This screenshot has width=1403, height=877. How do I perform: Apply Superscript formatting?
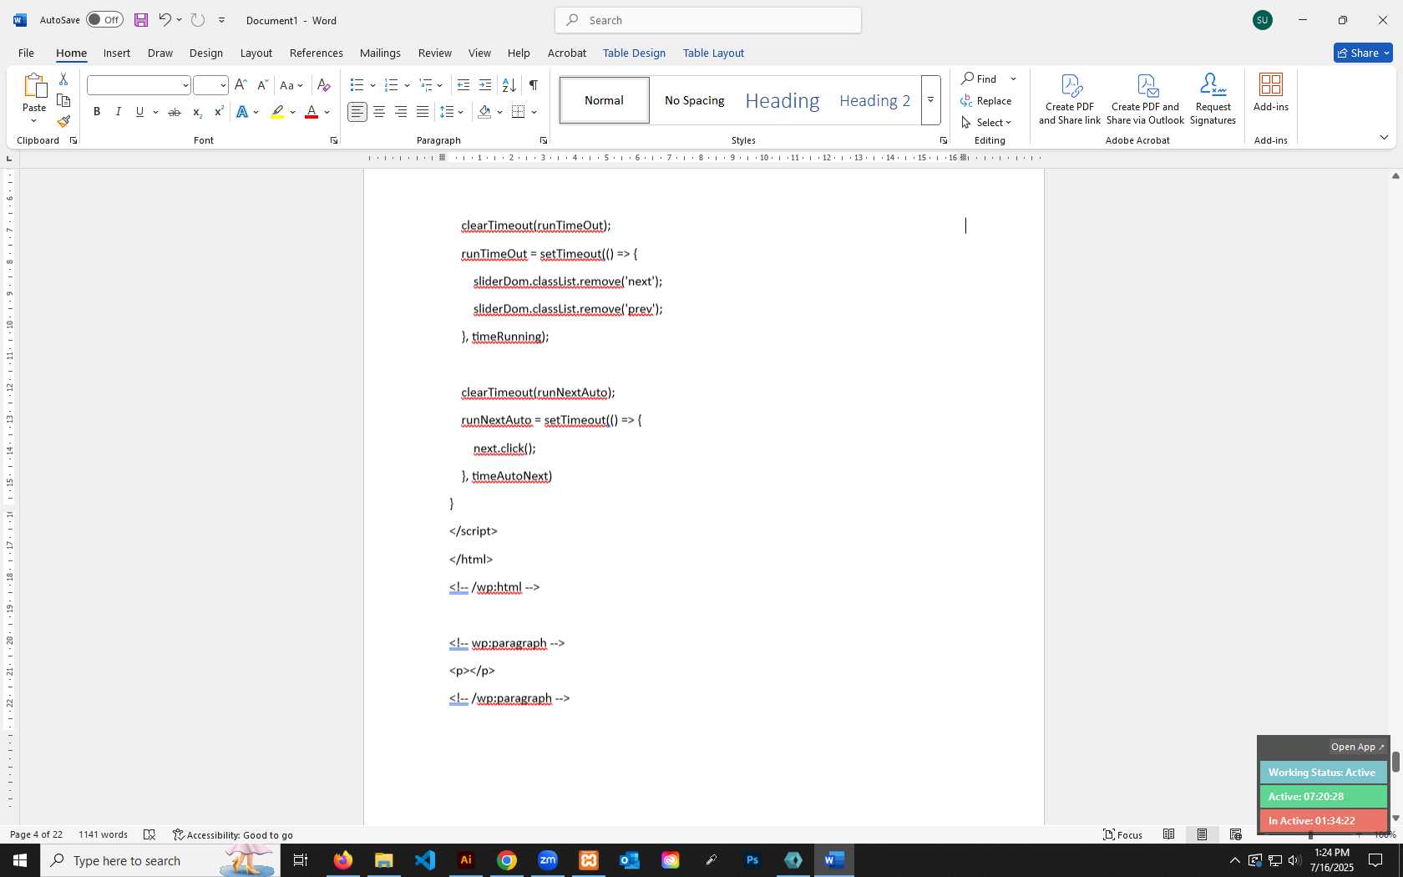(x=219, y=112)
